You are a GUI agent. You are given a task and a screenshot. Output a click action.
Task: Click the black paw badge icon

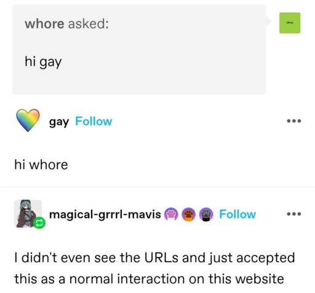click(206, 214)
